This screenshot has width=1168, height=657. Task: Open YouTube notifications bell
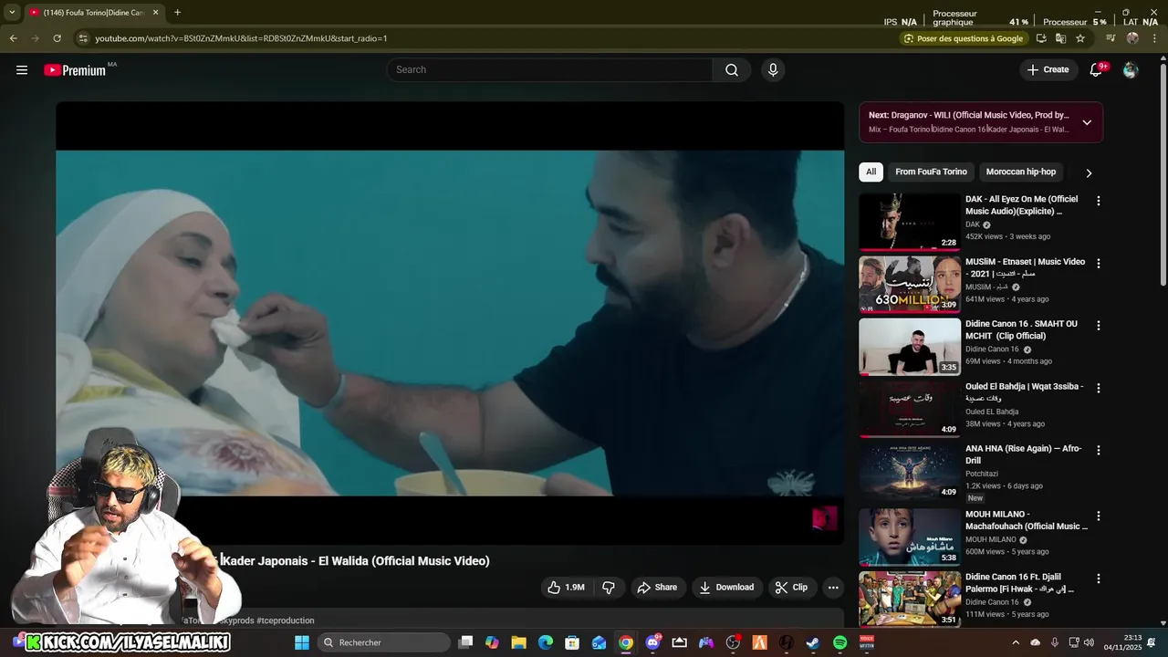(x=1097, y=70)
